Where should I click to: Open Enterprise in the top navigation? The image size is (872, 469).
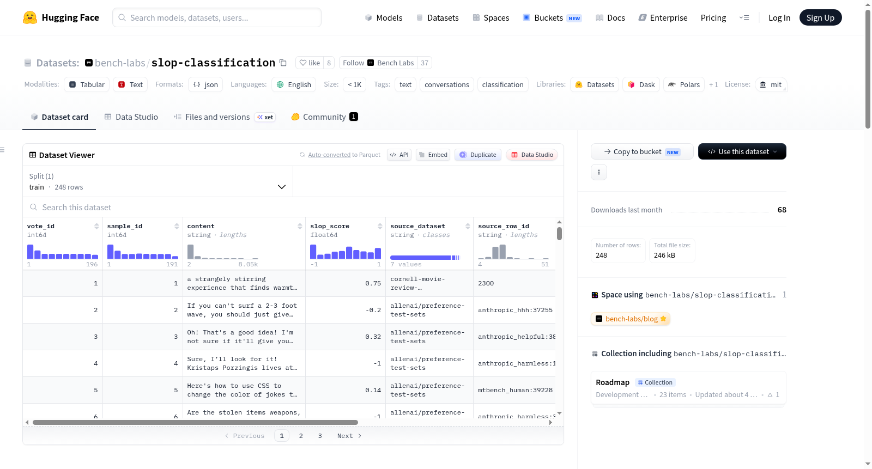point(663,17)
